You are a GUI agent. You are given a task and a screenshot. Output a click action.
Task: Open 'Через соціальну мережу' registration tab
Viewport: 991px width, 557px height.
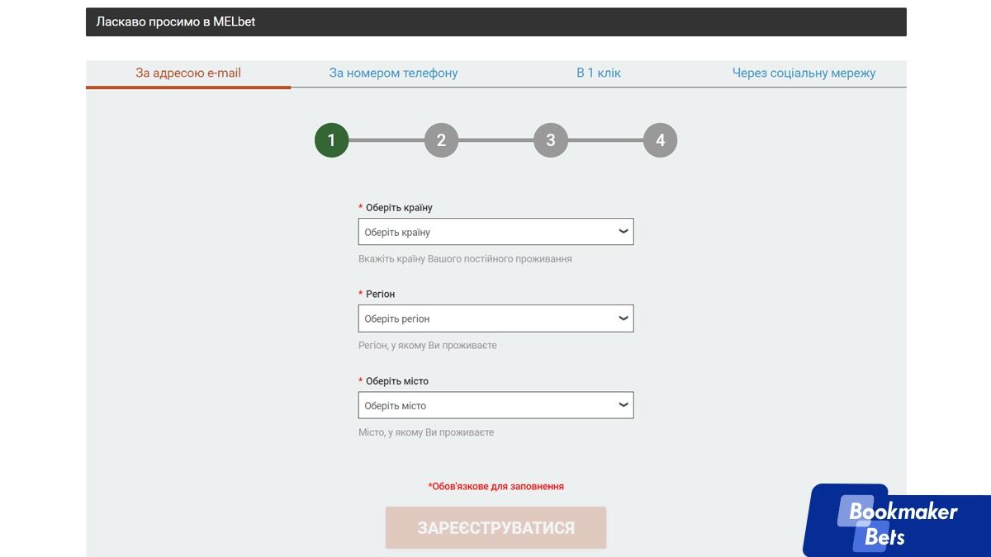(803, 73)
